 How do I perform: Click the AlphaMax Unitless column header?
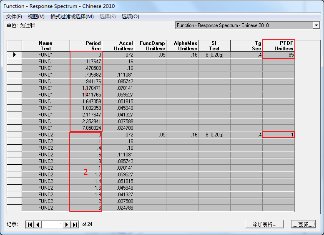coord(182,46)
